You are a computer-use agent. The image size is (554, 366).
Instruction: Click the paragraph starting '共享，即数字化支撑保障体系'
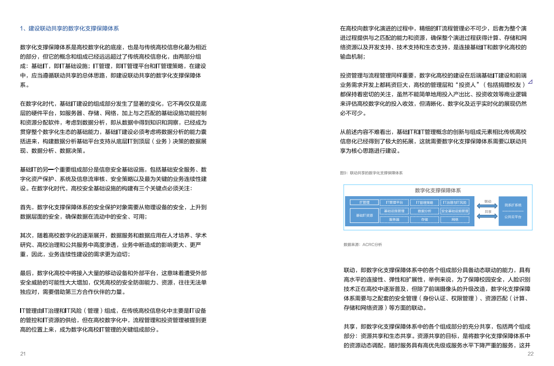[437, 336]
